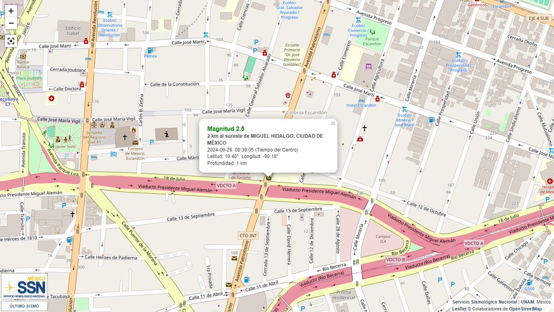
Task: Click the CTO INT road shield
Action: coord(248,235)
